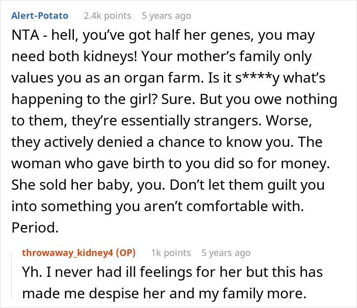Click the word NTA in the comment
Screen dimensions: 357x308
pyautogui.click(x=25, y=35)
